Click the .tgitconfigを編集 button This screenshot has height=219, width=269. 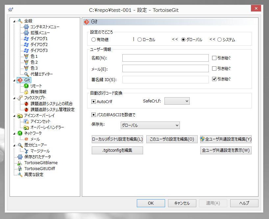click(117, 150)
